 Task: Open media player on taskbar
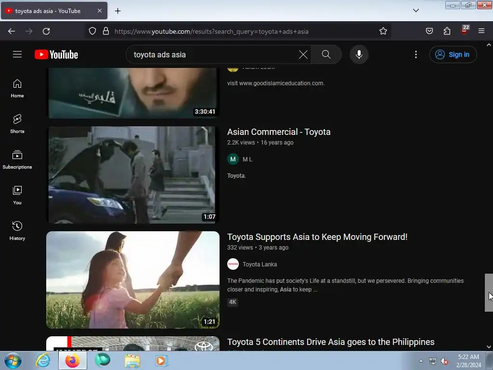click(x=162, y=360)
